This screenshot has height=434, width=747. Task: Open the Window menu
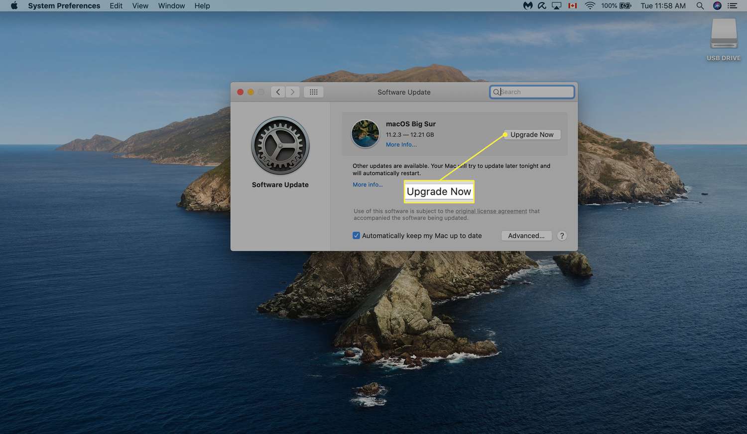pos(171,6)
